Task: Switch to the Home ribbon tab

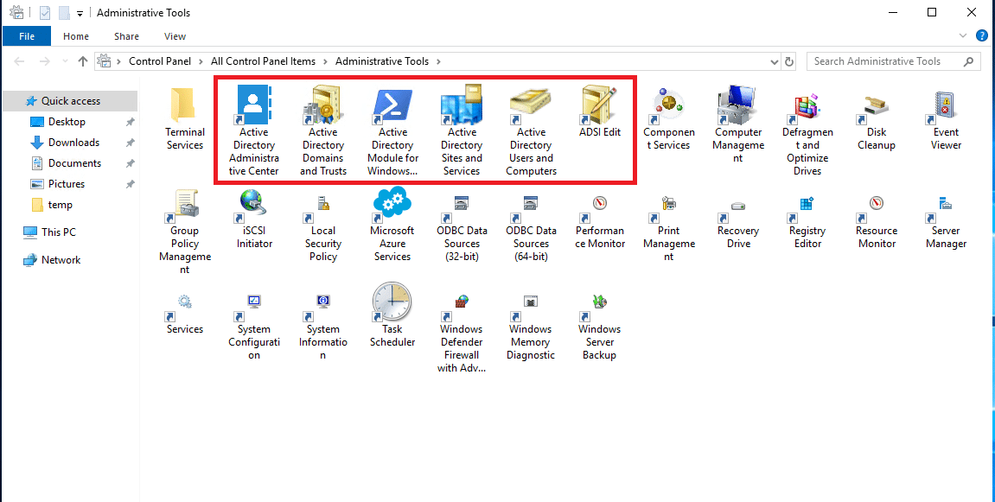Action: [x=76, y=36]
